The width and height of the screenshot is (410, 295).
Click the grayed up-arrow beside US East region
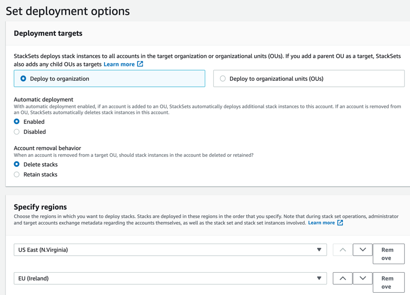(x=342, y=250)
